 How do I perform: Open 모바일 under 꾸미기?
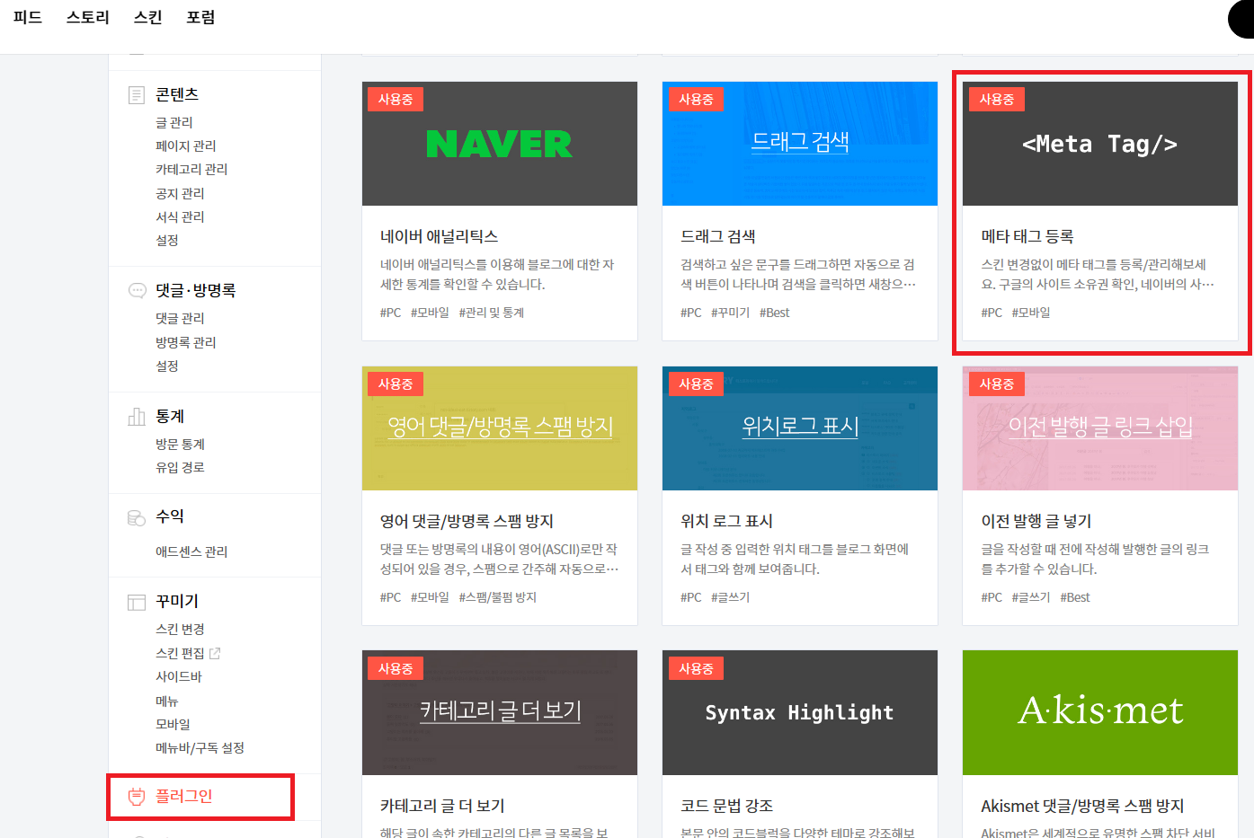(x=173, y=724)
